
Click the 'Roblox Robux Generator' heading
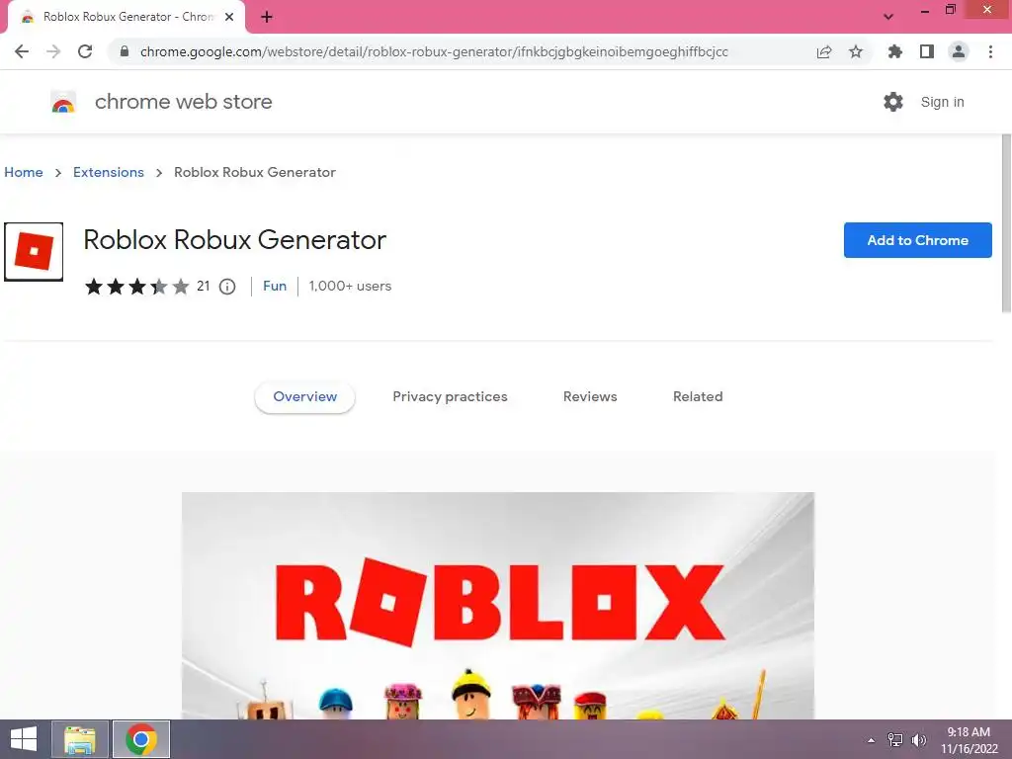click(x=234, y=240)
